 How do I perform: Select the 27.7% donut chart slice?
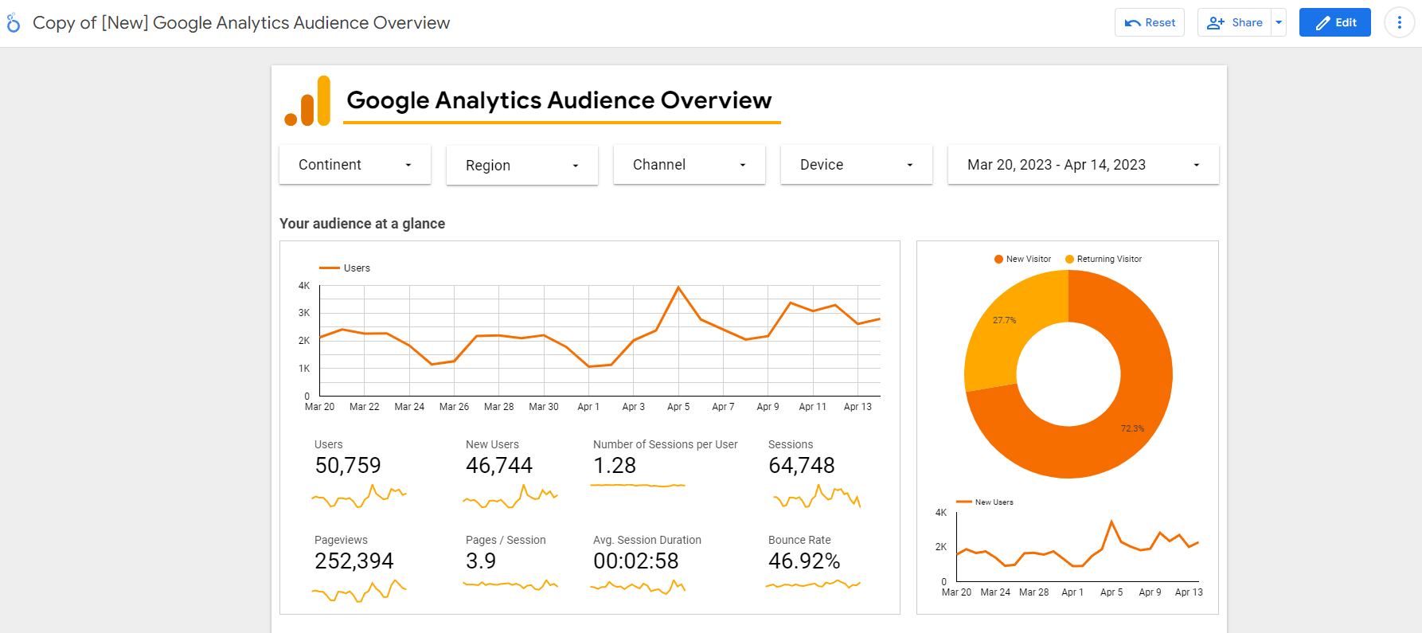pos(1005,320)
